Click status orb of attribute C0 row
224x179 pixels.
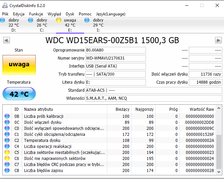tap(7, 128)
